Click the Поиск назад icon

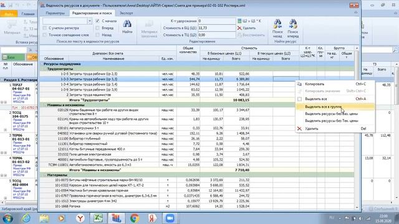(277, 24)
